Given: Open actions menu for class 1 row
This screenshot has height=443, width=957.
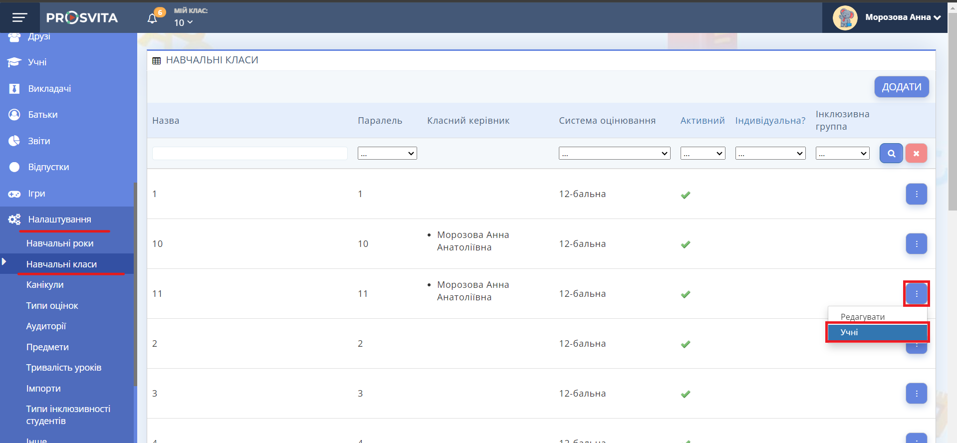Looking at the screenshot, I should point(916,194).
